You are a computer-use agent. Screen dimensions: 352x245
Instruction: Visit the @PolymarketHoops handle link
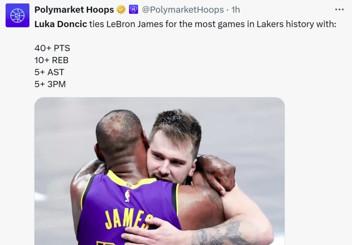(x=183, y=10)
